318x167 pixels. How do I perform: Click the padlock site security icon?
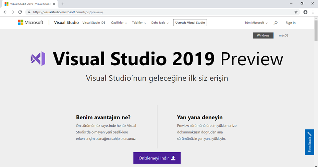tap(29, 12)
